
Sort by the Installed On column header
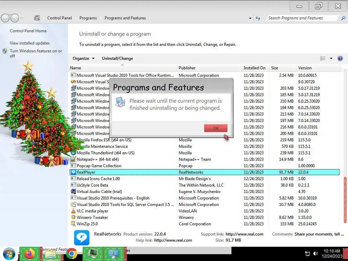pos(256,68)
